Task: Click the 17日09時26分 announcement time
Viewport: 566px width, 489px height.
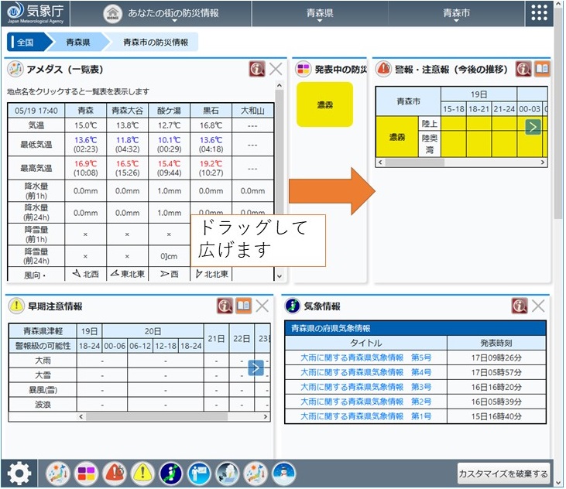Action: coord(496,357)
